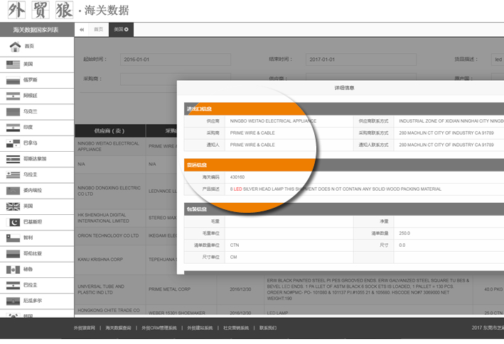504x344 pixels.
Task: Switch to the 美国 tab
Action: point(118,30)
